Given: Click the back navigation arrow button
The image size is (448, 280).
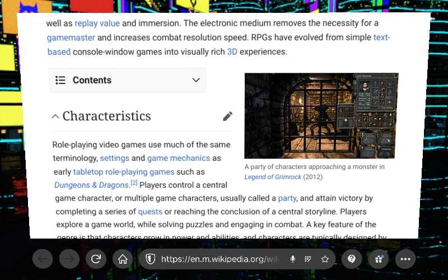Looking at the screenshot, I should click(x=43, y=259).
